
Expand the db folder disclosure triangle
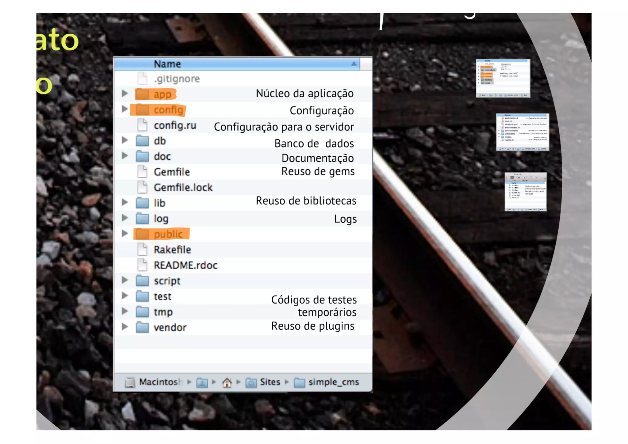(124, 140)
